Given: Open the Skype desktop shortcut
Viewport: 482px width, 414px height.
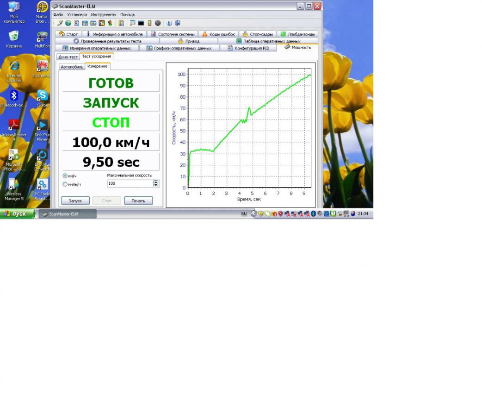Looking at the screenshot, I should point(42,96).
